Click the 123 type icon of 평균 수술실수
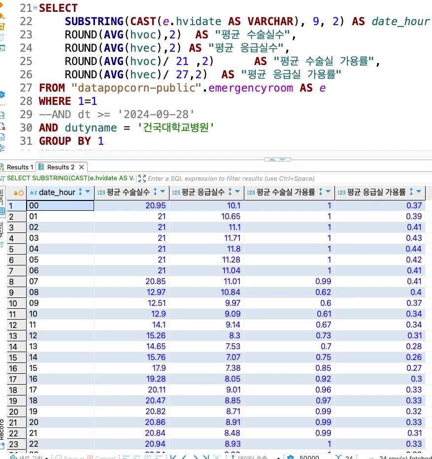Image resolution: width=432 pixels, height=459 pixels. point(101,193)
